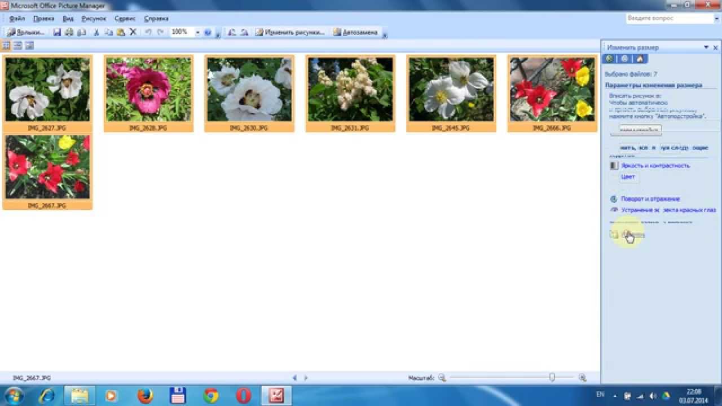Click the EN language indicator in tray
722x406 pixels.
tap(600, 394)
